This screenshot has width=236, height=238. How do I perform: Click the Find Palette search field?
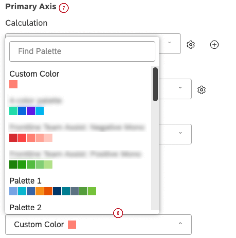click(82, 51)
